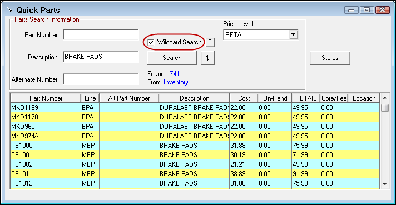Click the 31.88 cost in TS1000 row

[x=244, y=146]
